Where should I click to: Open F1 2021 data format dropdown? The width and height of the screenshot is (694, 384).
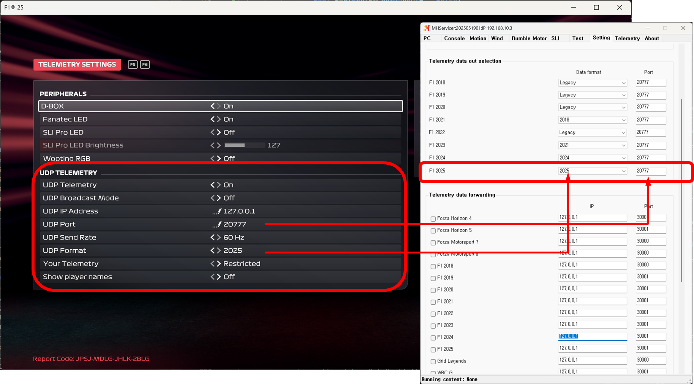pyautogui.click(x=592, y=120)
